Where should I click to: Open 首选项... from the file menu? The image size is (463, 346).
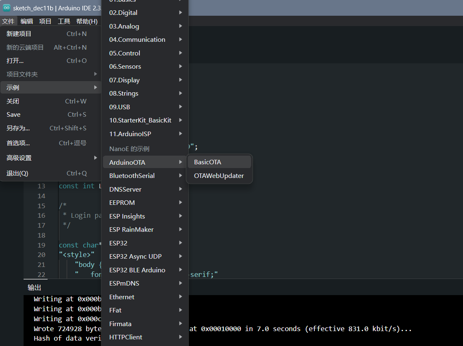tap(51, 143)
